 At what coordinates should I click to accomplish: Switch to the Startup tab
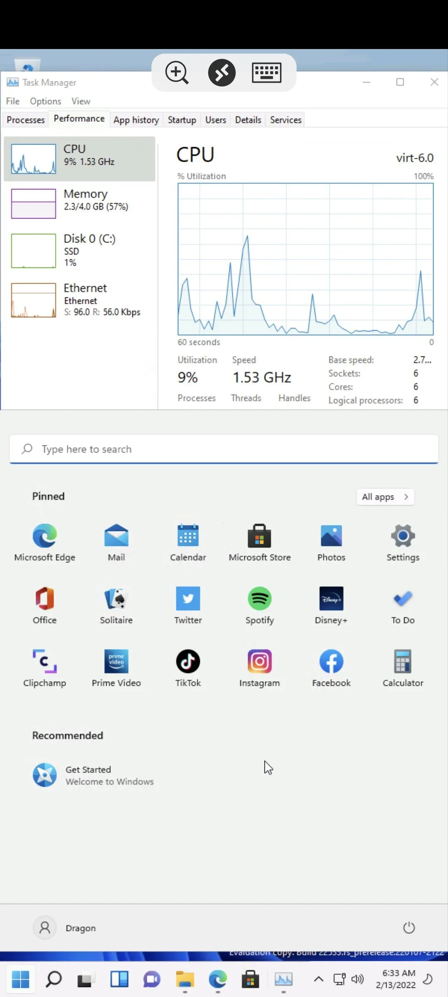(x=182, y=120)
